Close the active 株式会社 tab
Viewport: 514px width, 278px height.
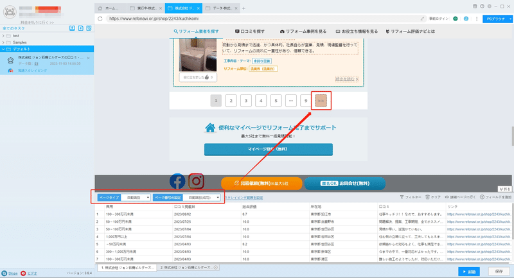click(198, 8)
